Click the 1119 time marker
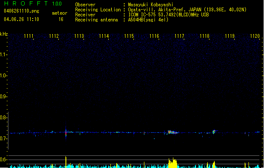Viewport: 264px width, 168px height. click(x=230, y=36)
